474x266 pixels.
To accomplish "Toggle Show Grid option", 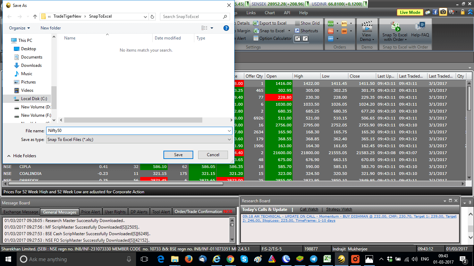I will (307, 23).
